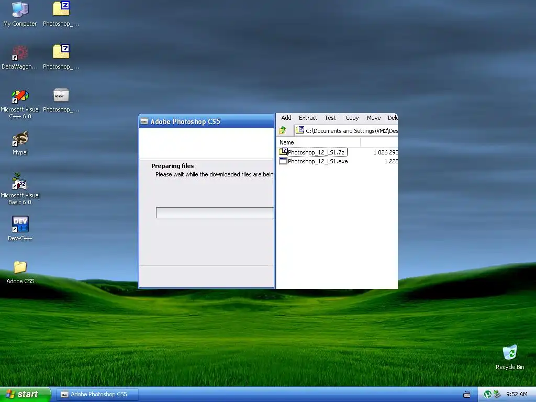This screenshot has height=402, width=536.
Task: Click the uTorrent tray icon
Action: pyautogui.click(x=488, y=394)
